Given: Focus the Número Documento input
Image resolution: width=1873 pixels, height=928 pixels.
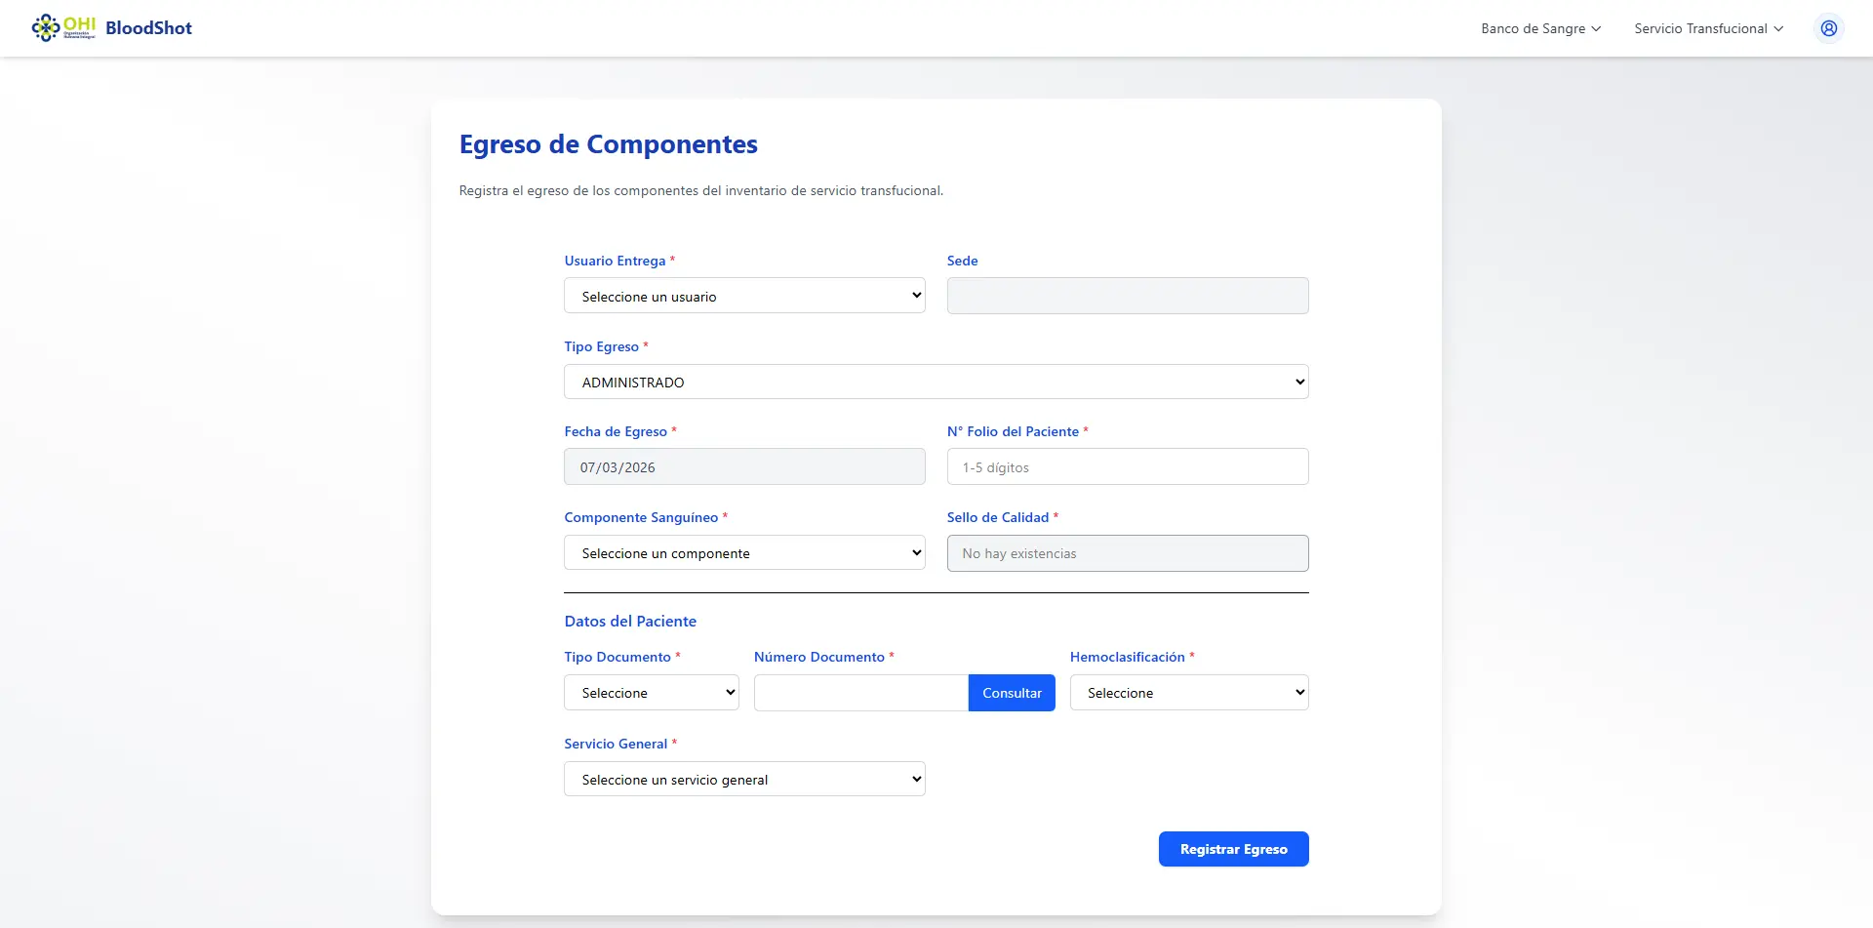Looking at the screenshot, I should point(861,693).
